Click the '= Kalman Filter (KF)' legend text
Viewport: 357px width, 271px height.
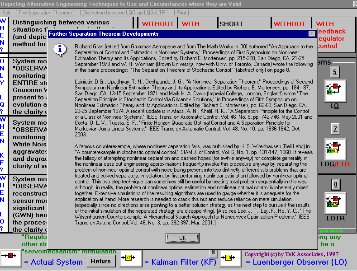click(x=181, y=262)
